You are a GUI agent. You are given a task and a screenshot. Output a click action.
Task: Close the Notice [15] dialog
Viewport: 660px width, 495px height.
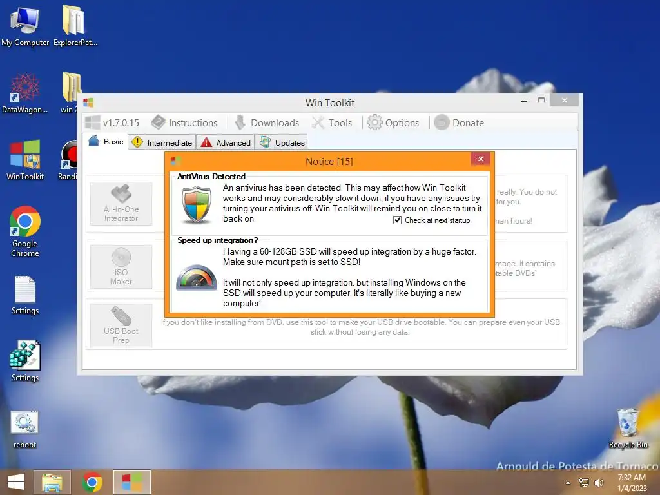[x=481, y=159]
